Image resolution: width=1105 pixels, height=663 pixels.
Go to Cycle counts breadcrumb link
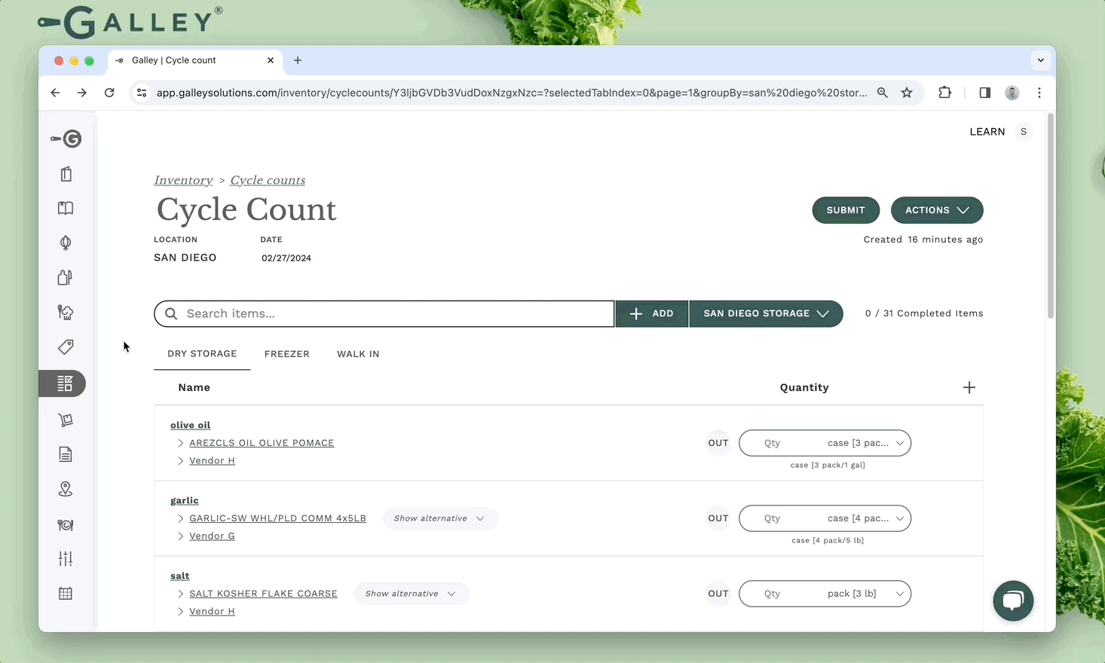click(268, 180)
